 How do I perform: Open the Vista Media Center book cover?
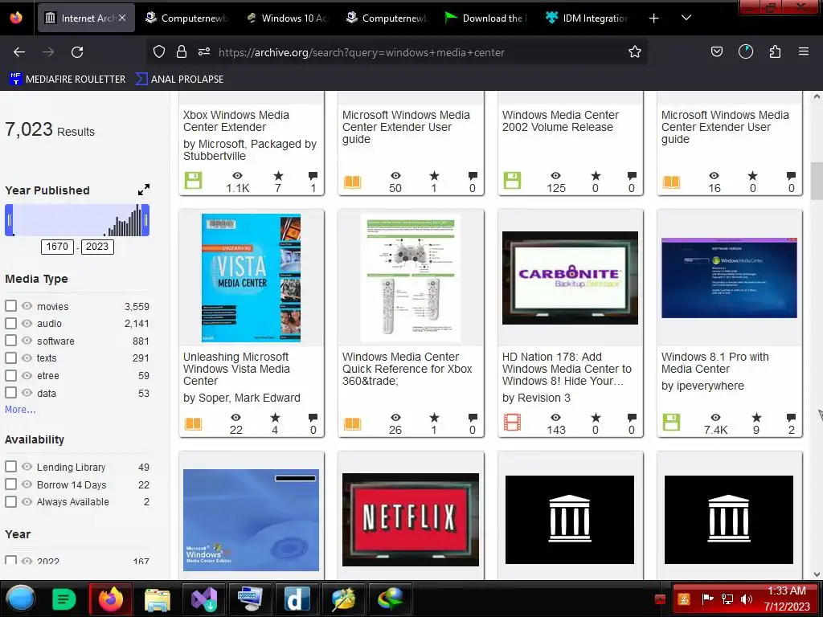[251, 277]
